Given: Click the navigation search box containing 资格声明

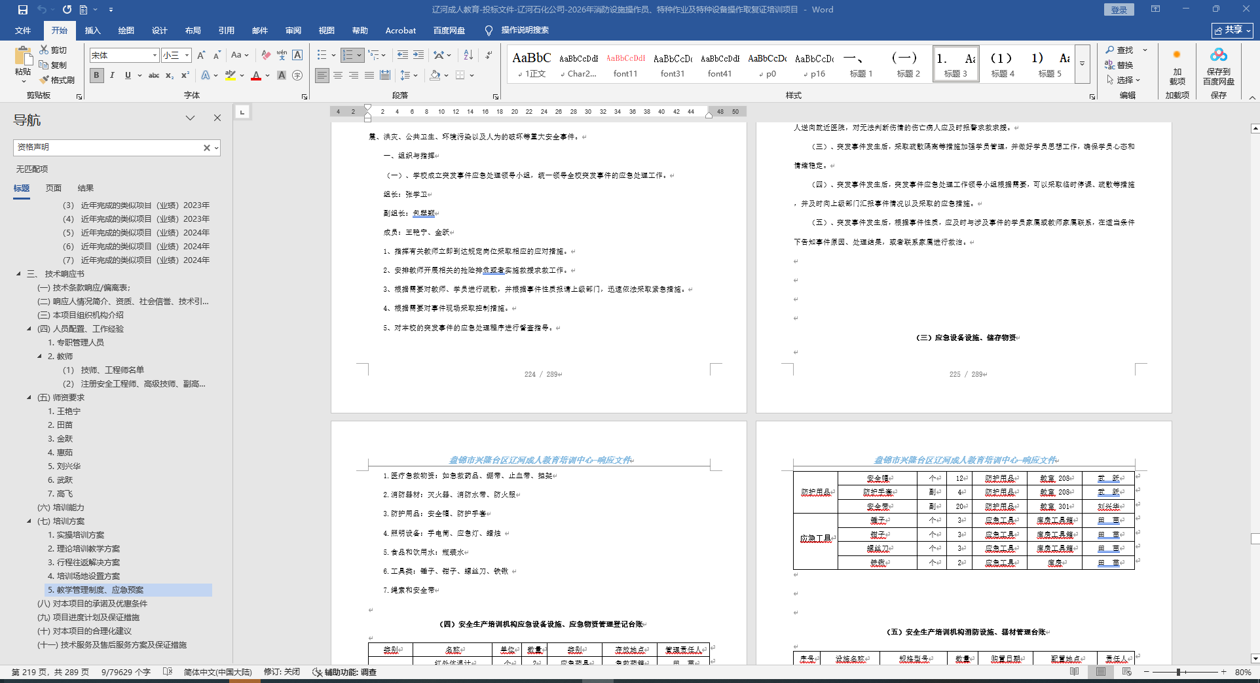Looking at the screenshot, I should (108, 148).
